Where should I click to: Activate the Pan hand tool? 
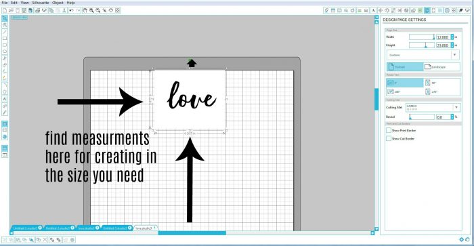coord(85,10)
